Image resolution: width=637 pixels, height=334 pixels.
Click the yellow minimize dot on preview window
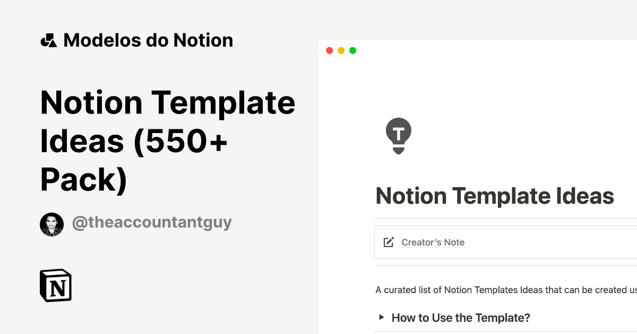[x=341, y=50]
